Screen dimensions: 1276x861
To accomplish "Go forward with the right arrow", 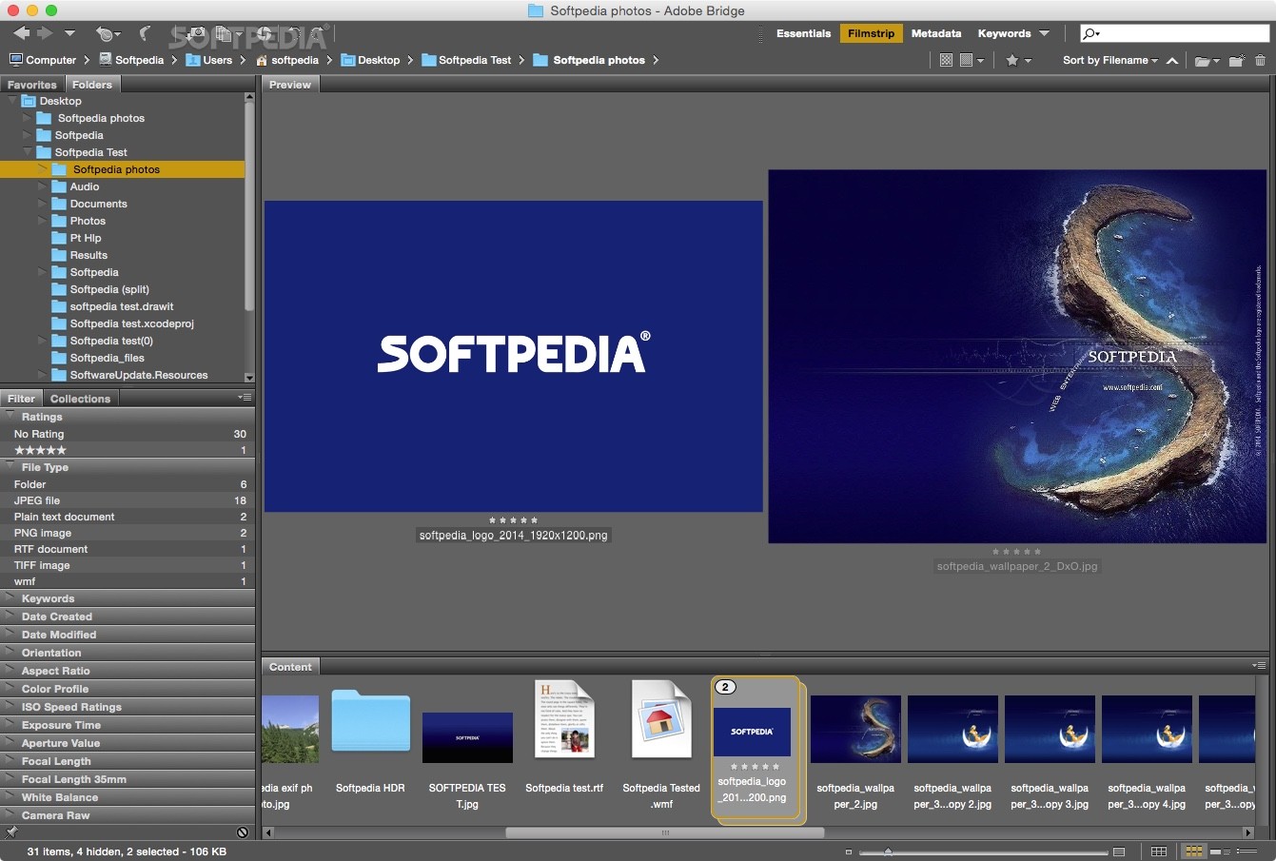I will [x=45, y=33].
